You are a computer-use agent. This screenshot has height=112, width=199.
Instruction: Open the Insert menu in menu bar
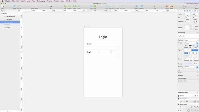pos(23,1)
